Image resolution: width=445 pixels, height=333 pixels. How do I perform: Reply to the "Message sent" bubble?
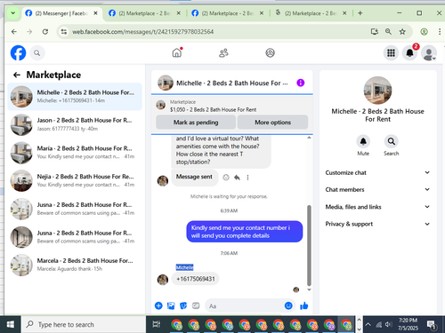[x=237, y=178]
